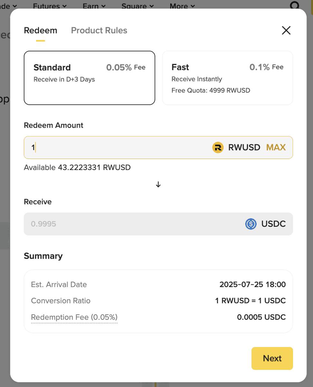
Task: Select the Redeem tab
Action: [41, 30]
